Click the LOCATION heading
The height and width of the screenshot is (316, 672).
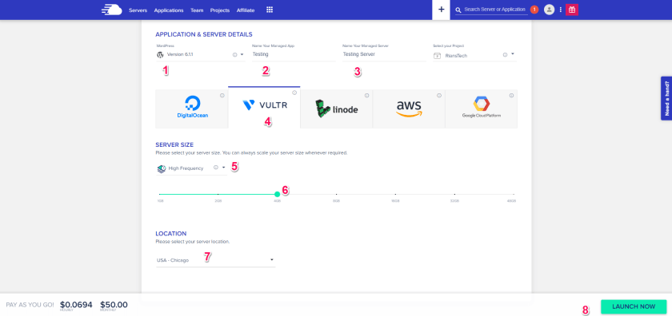[x=171, y=234]
